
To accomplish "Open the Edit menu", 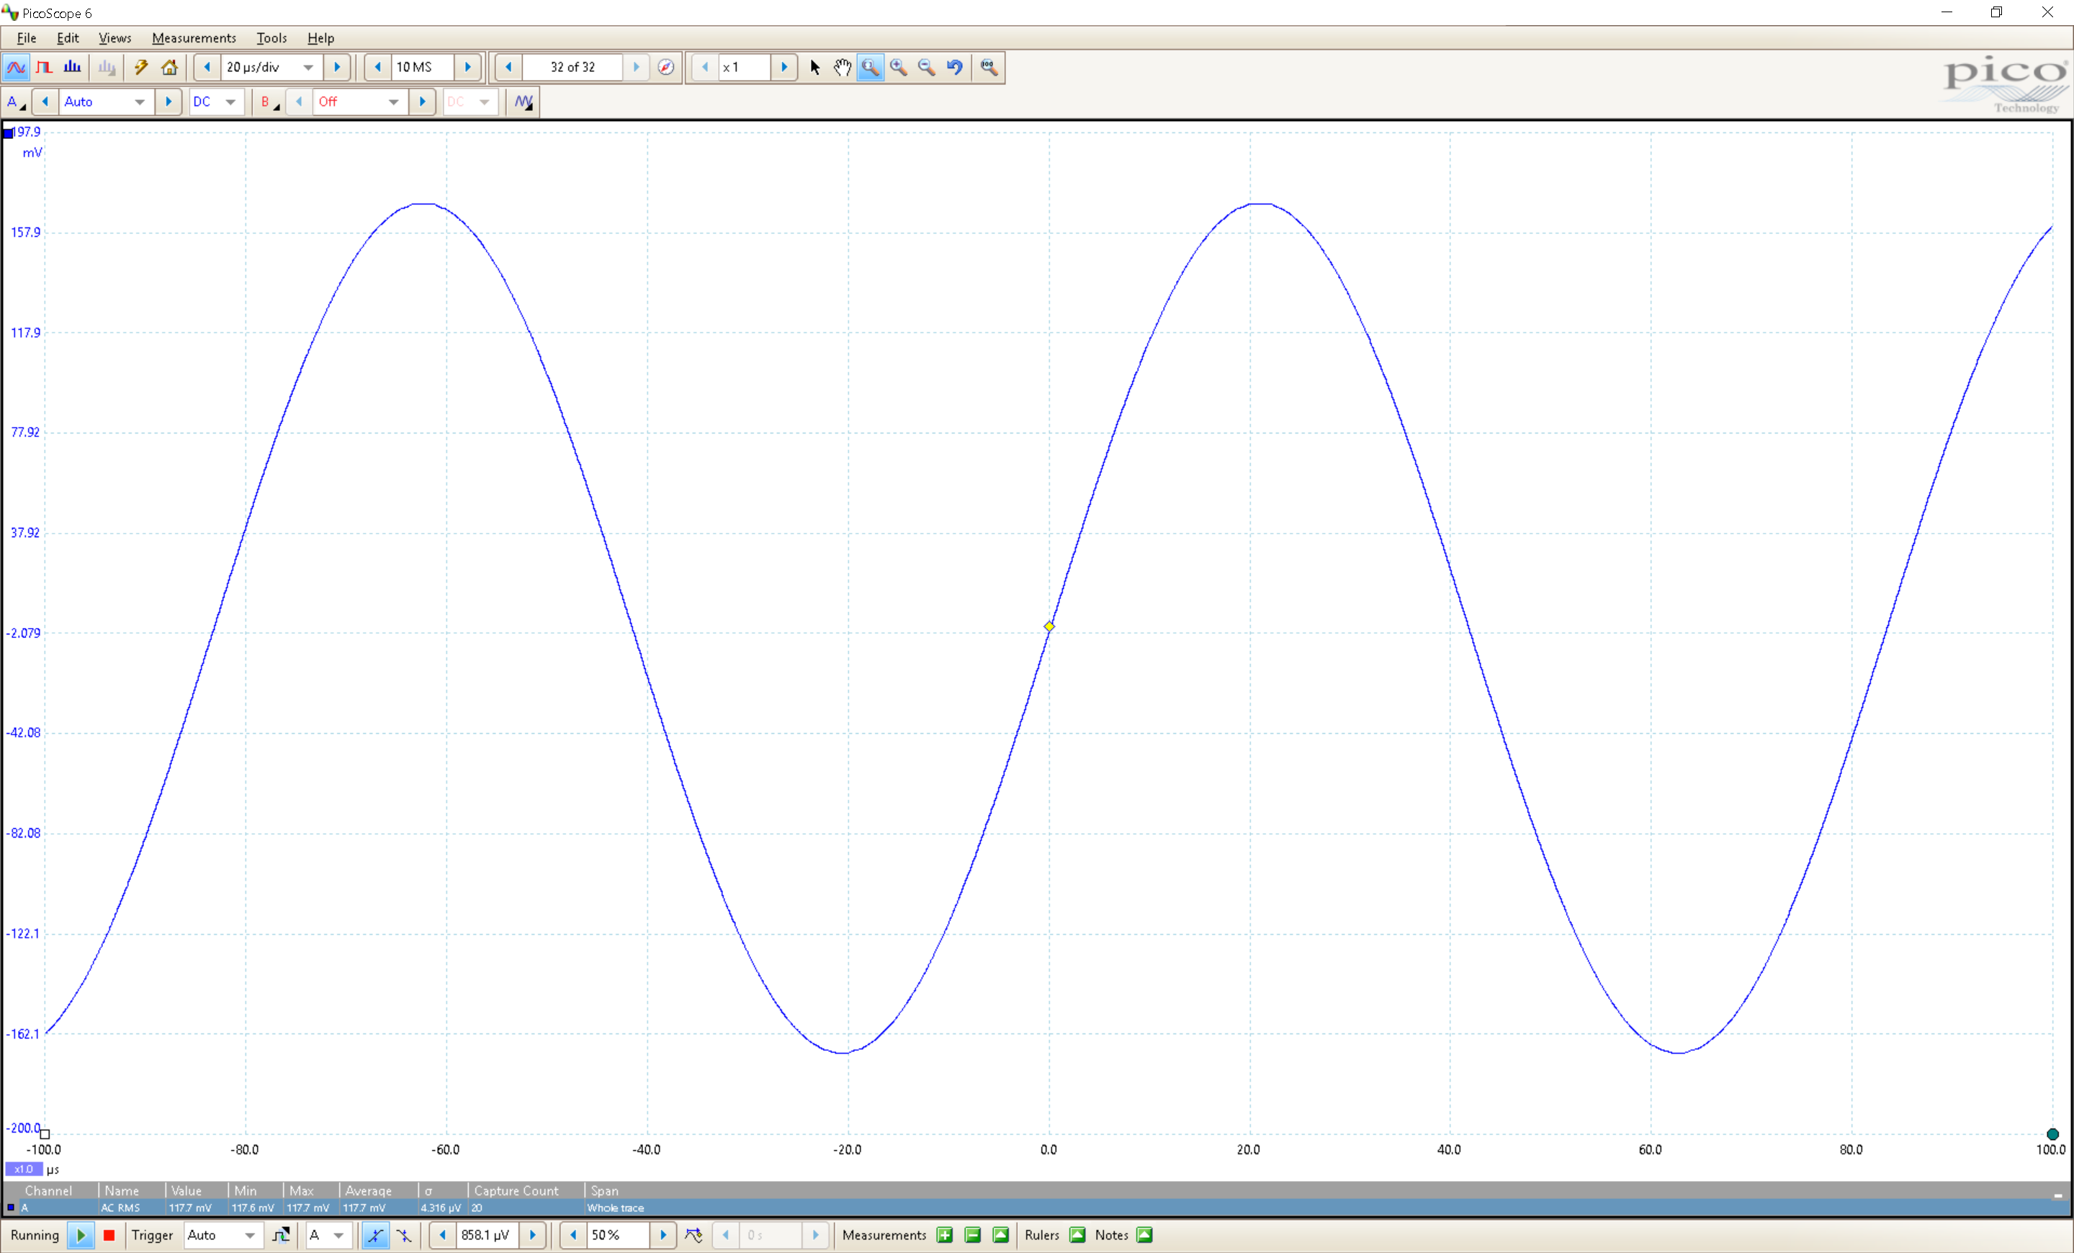I will coord(68,38).
